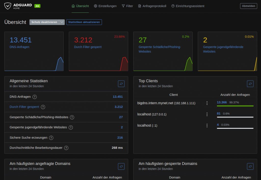The image size is (261, 180).
Task: Click help icon beside Durchschnittliche Bearbeitungsdauer
Action: click(x=66, y=148)
